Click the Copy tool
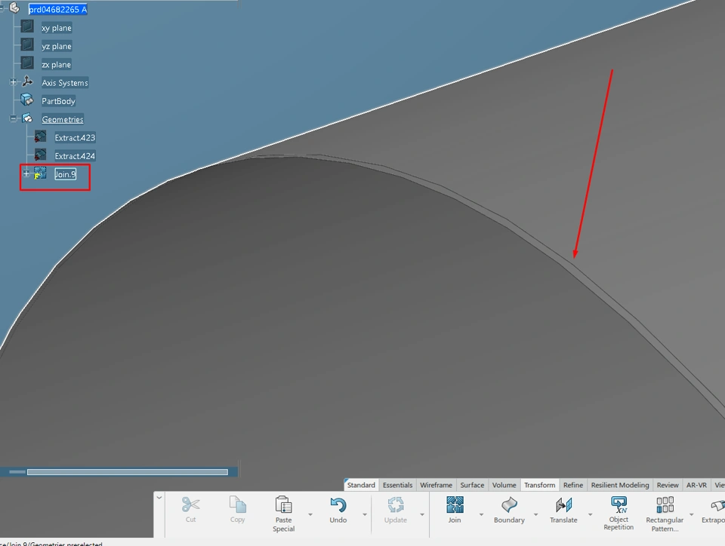This screenshot has height=546, width=725. click(237, 510)
